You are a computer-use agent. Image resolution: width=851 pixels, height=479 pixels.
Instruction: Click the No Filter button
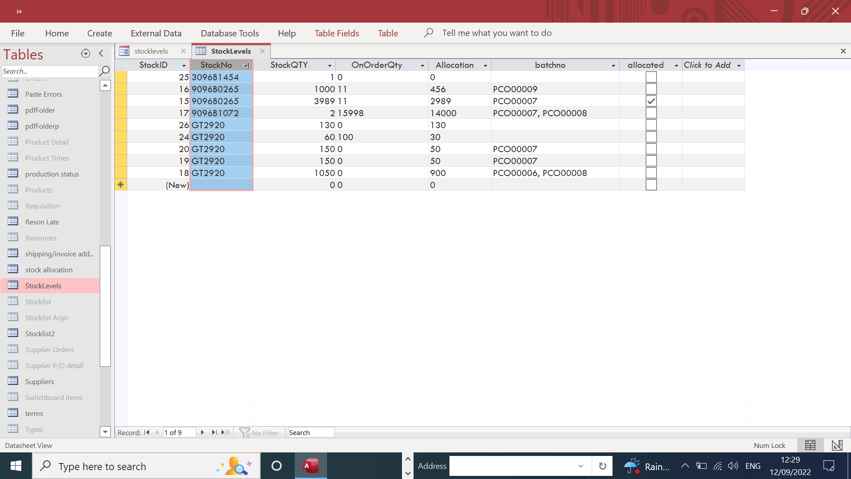[259, 433]
